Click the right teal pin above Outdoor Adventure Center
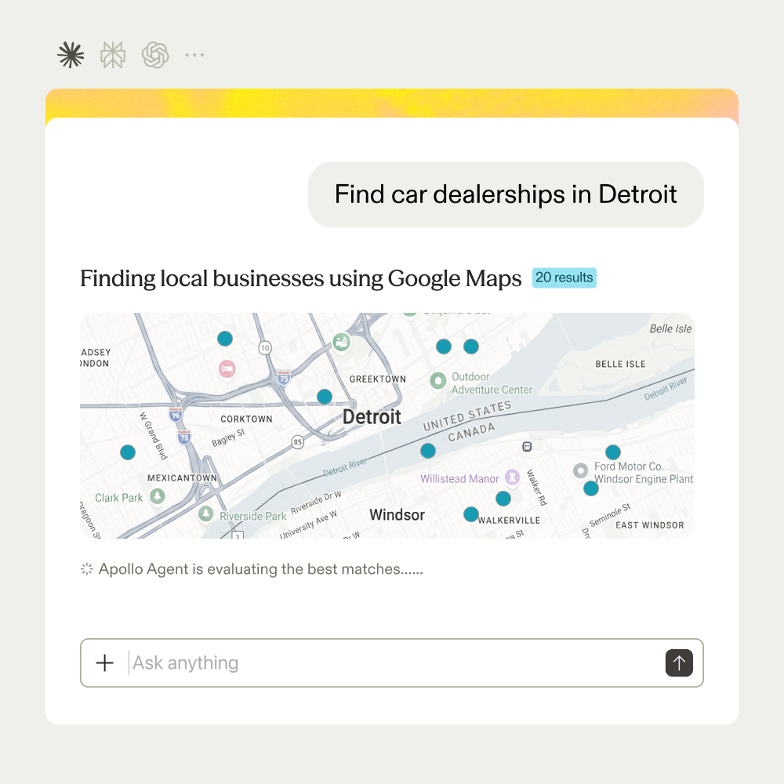 point(471,346)
